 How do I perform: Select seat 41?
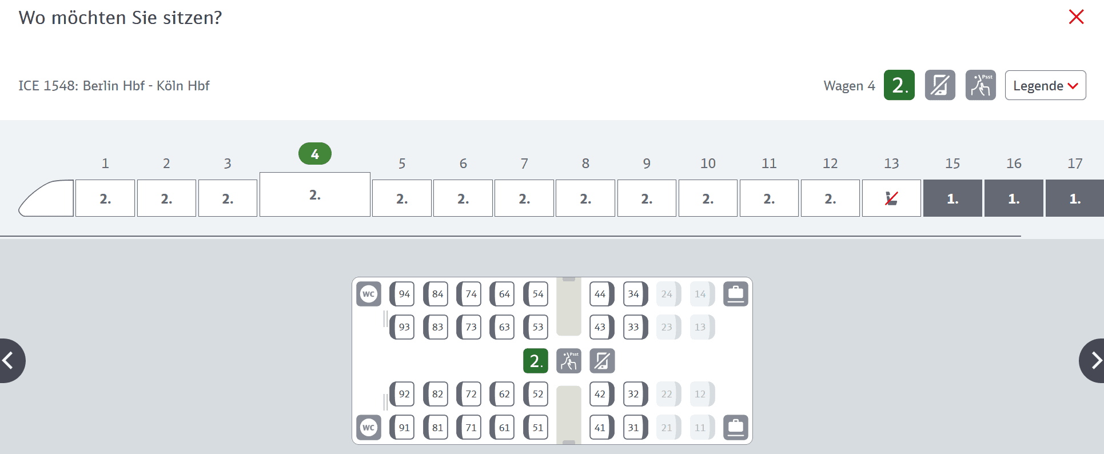601,427
